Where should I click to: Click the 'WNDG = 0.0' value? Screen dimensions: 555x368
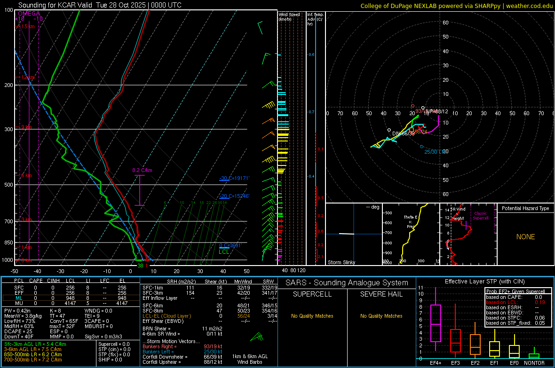coord(98,311)
